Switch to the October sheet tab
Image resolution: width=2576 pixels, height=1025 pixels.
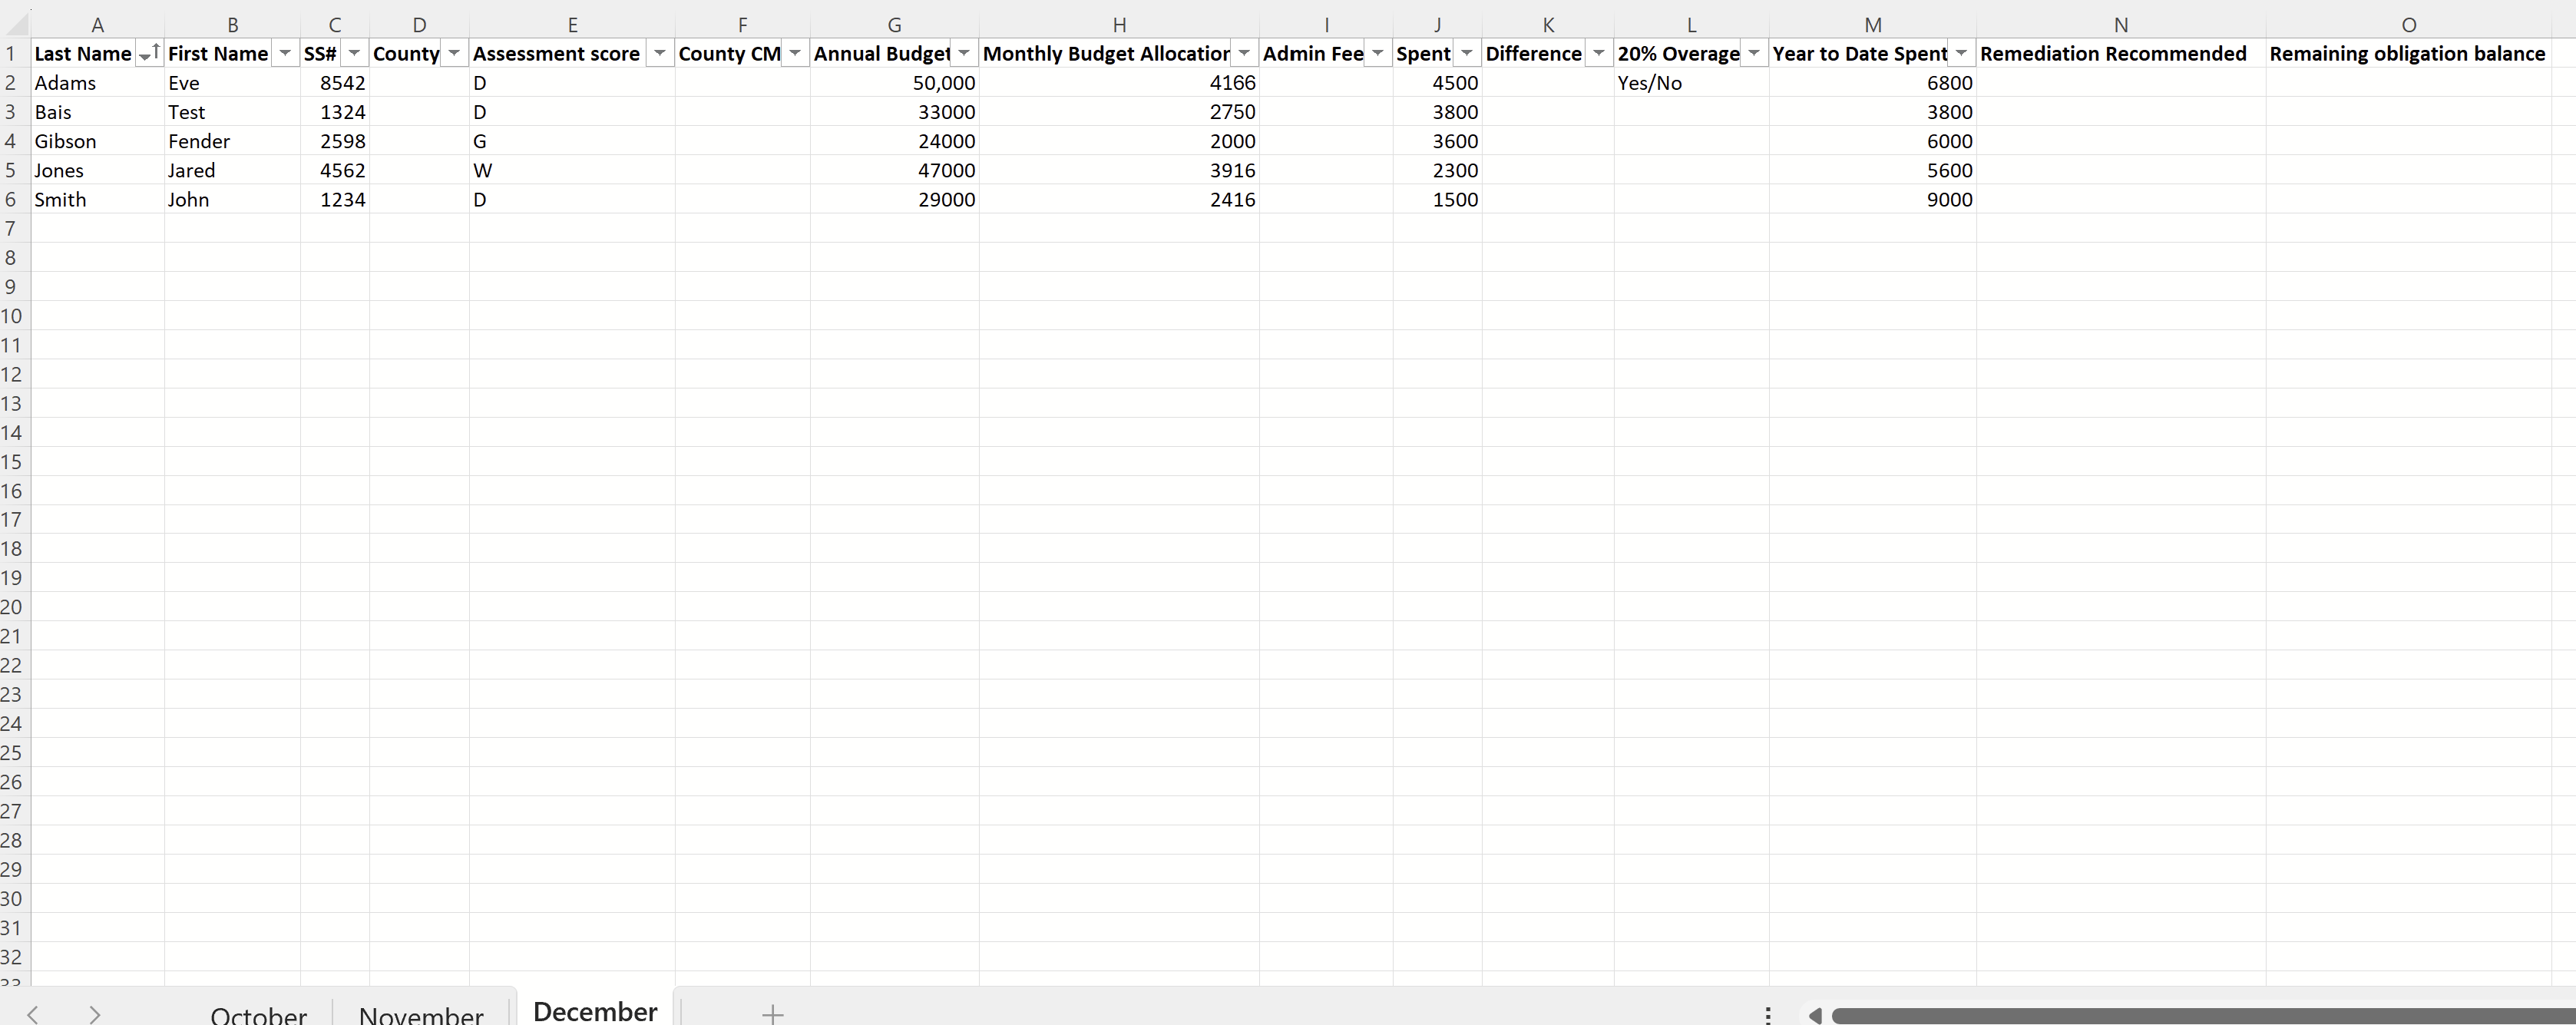[x=258, y=1013]
